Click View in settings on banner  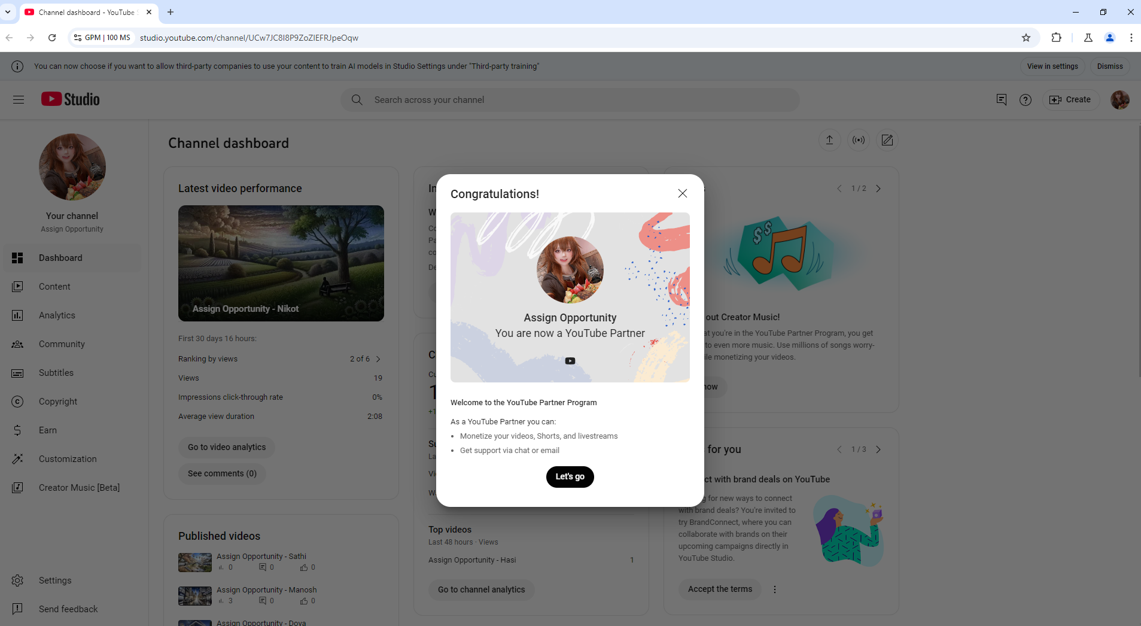tap(1052, 66)
